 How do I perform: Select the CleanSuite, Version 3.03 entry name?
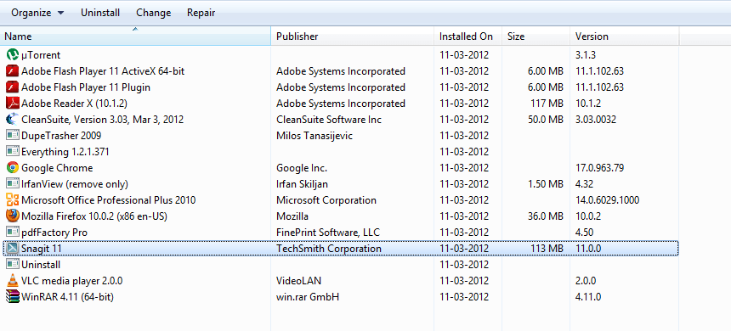point(103,120)
